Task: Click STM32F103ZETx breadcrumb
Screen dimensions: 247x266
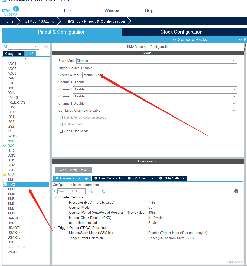Action: tap(39, 21)
